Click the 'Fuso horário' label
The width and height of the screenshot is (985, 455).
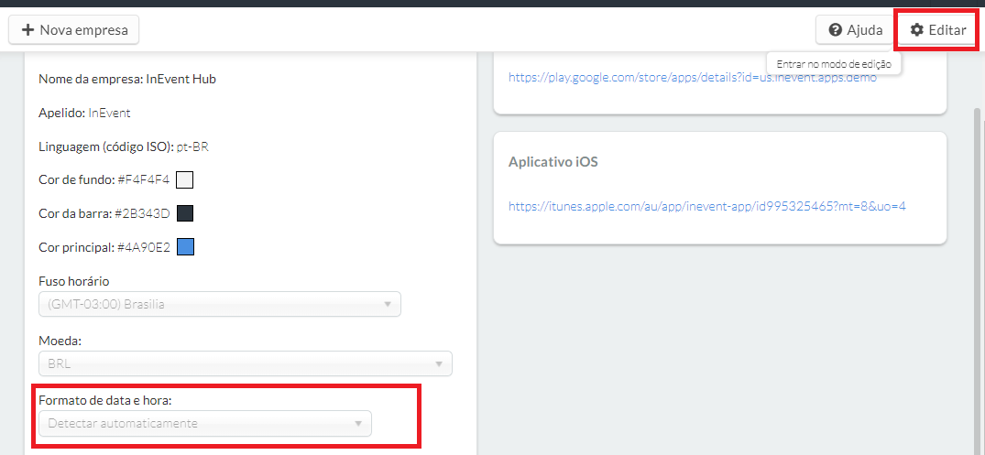pos(74,280)
